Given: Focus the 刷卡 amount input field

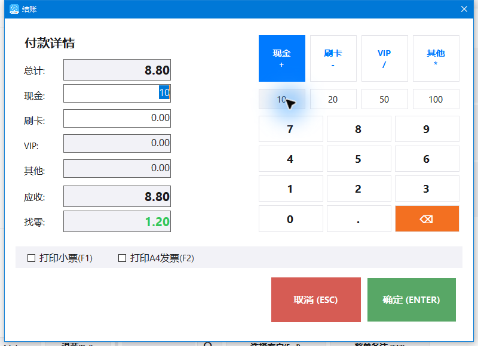Looking at the screenshot, I should point(117,118).
